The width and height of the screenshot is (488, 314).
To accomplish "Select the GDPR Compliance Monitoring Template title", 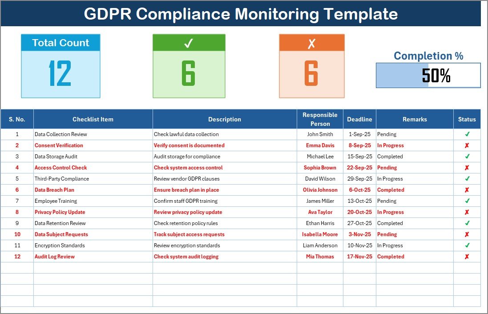I will (241, 14).
